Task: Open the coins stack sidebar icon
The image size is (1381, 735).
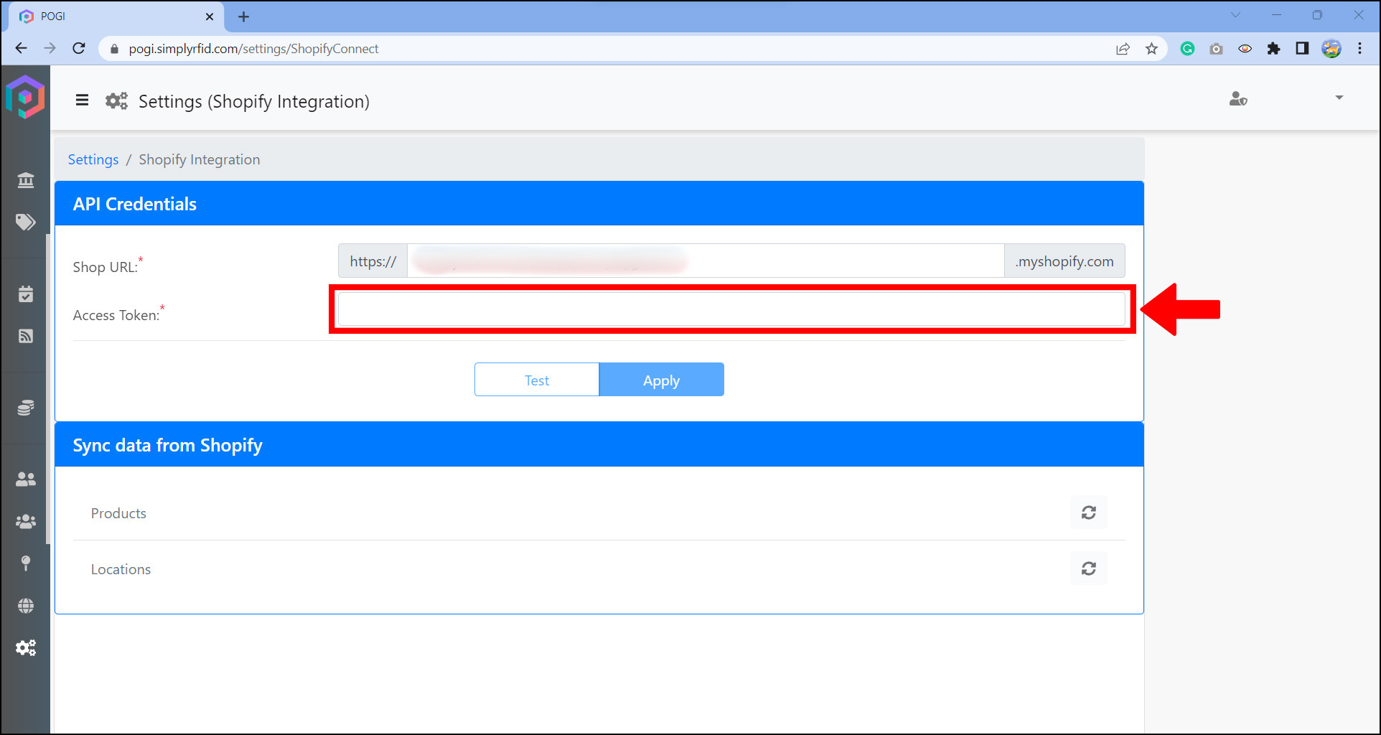Action: pyautogui.click(x=26, y=408)
